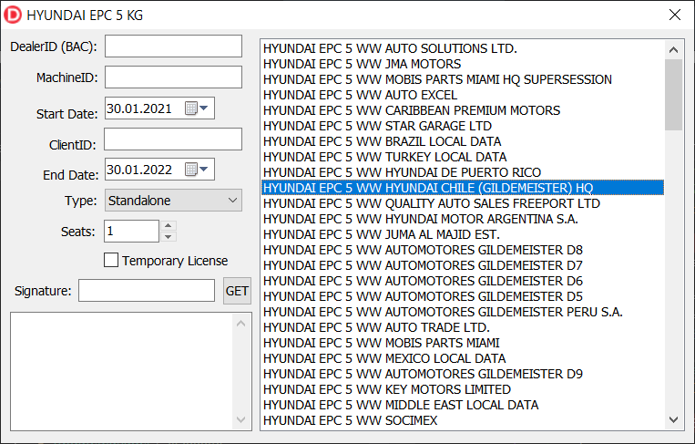Select CARIBBEAN PREMIUM MOTORS entry
The image size is (695, 444).
coord(463,110)
